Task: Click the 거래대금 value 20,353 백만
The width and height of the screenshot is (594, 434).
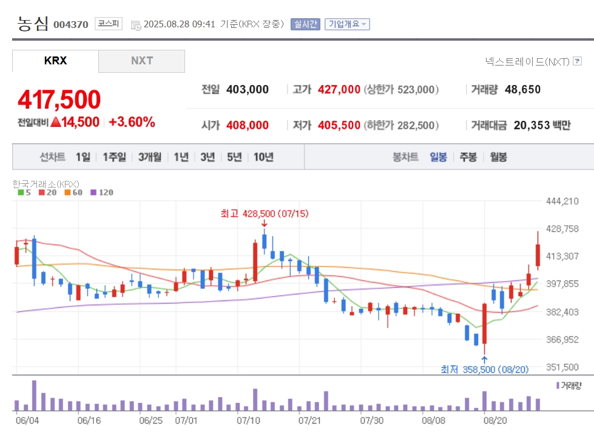Action: pyautogui.click(x=542, y=125)
